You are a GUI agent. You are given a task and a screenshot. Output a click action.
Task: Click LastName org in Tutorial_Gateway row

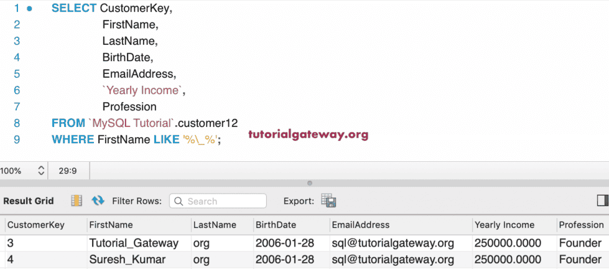click(x=222, y=243)
